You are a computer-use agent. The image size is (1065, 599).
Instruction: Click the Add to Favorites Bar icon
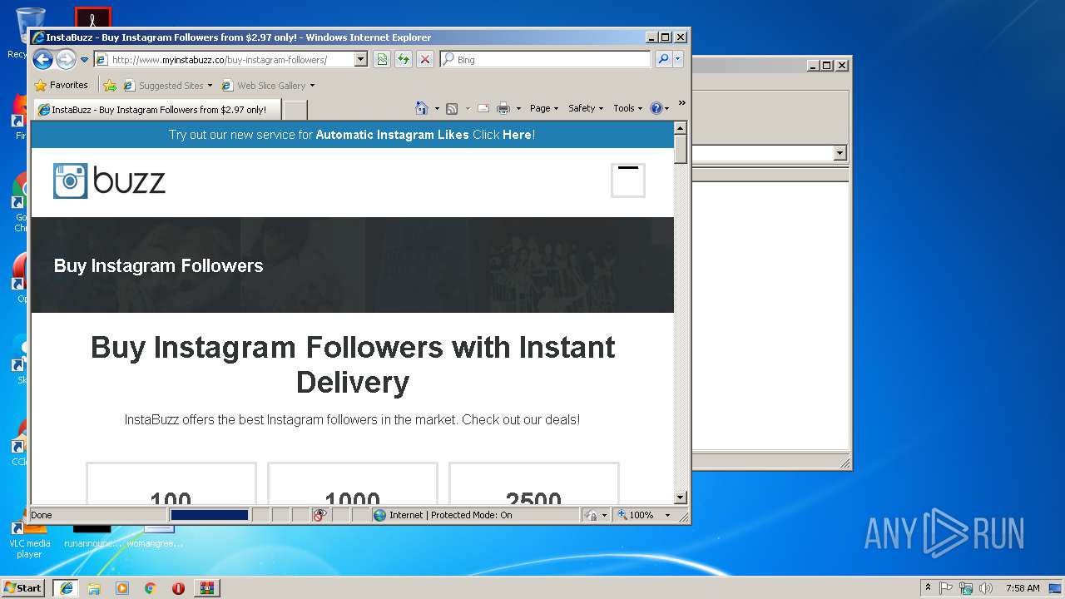pyautogui.click(x=110, y=85)
